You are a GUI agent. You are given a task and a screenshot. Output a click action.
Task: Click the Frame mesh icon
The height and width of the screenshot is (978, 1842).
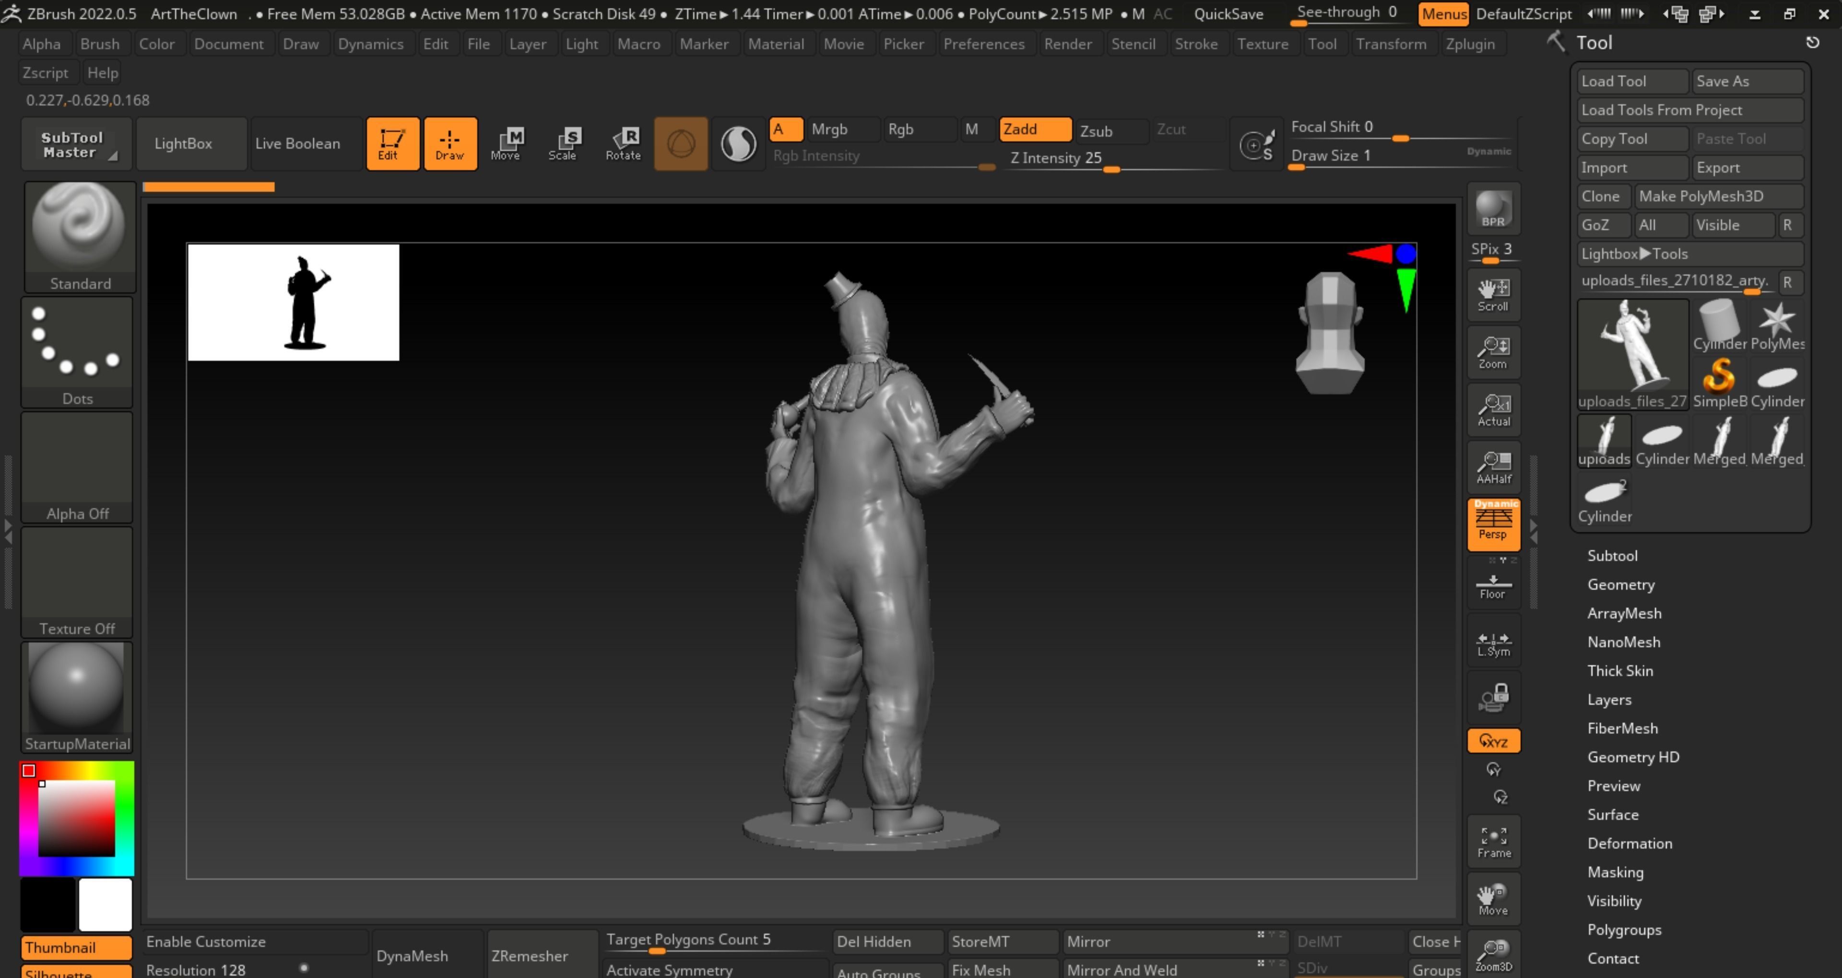1494,841
